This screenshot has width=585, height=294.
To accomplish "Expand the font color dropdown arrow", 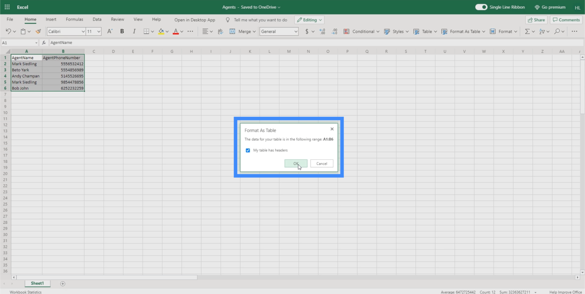I will [182, 32].
